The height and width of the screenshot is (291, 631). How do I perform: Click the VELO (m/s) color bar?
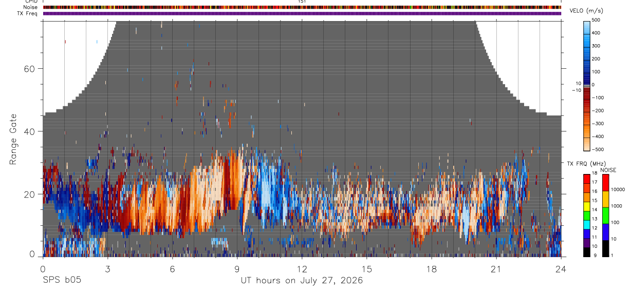(x=587, y=85)
